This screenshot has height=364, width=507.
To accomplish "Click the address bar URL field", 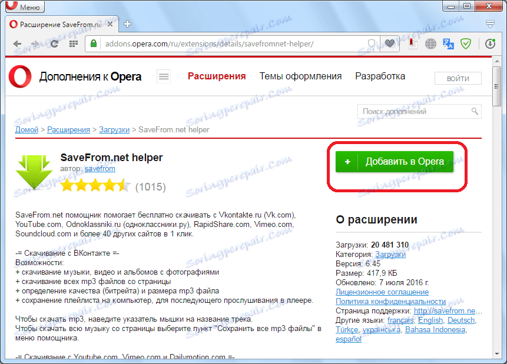I will pyautogui.click(x=233, y=44).
